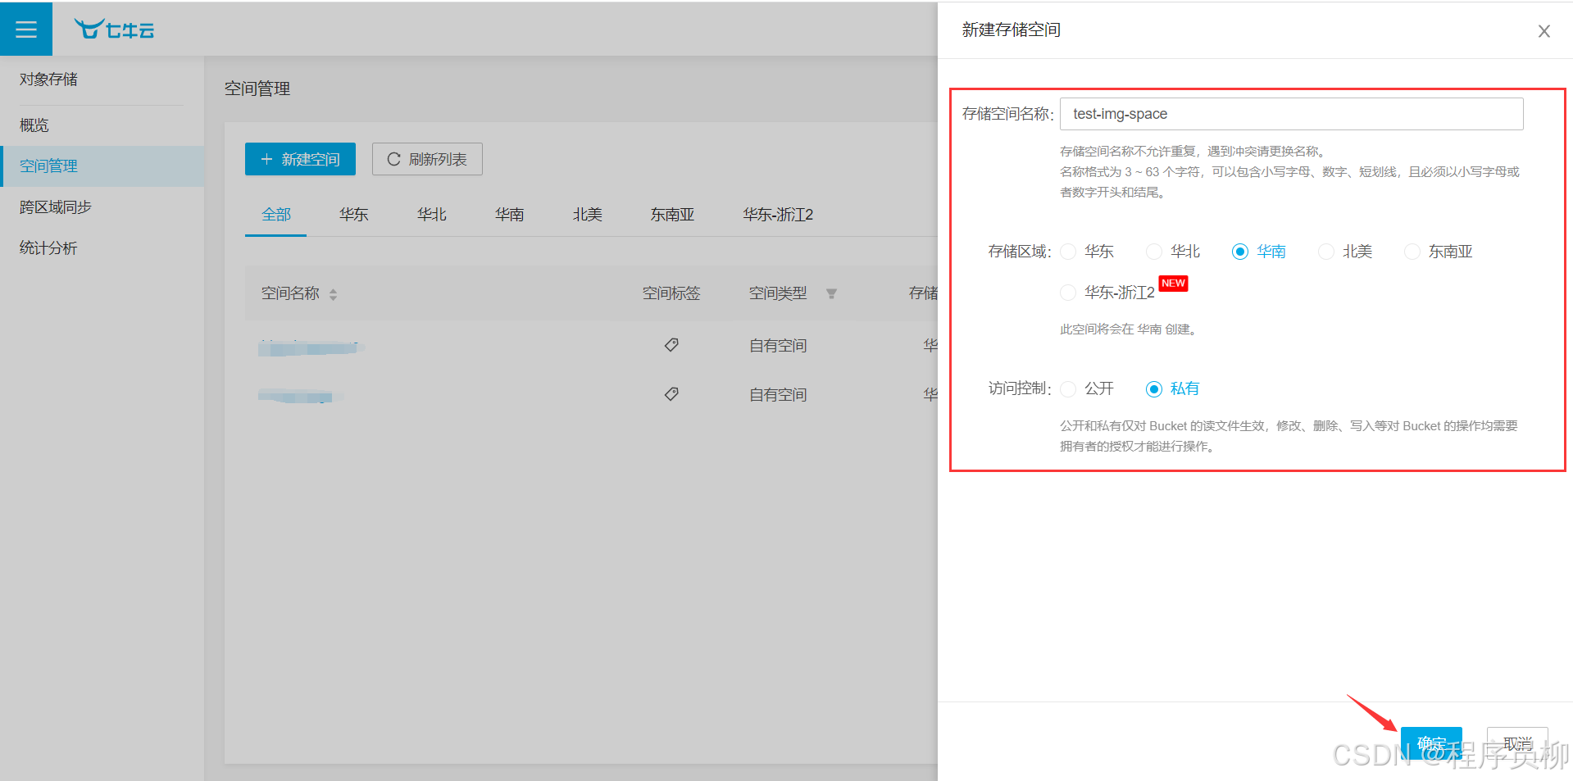Click 对象存储 sidebar heading

coord(48,79)
